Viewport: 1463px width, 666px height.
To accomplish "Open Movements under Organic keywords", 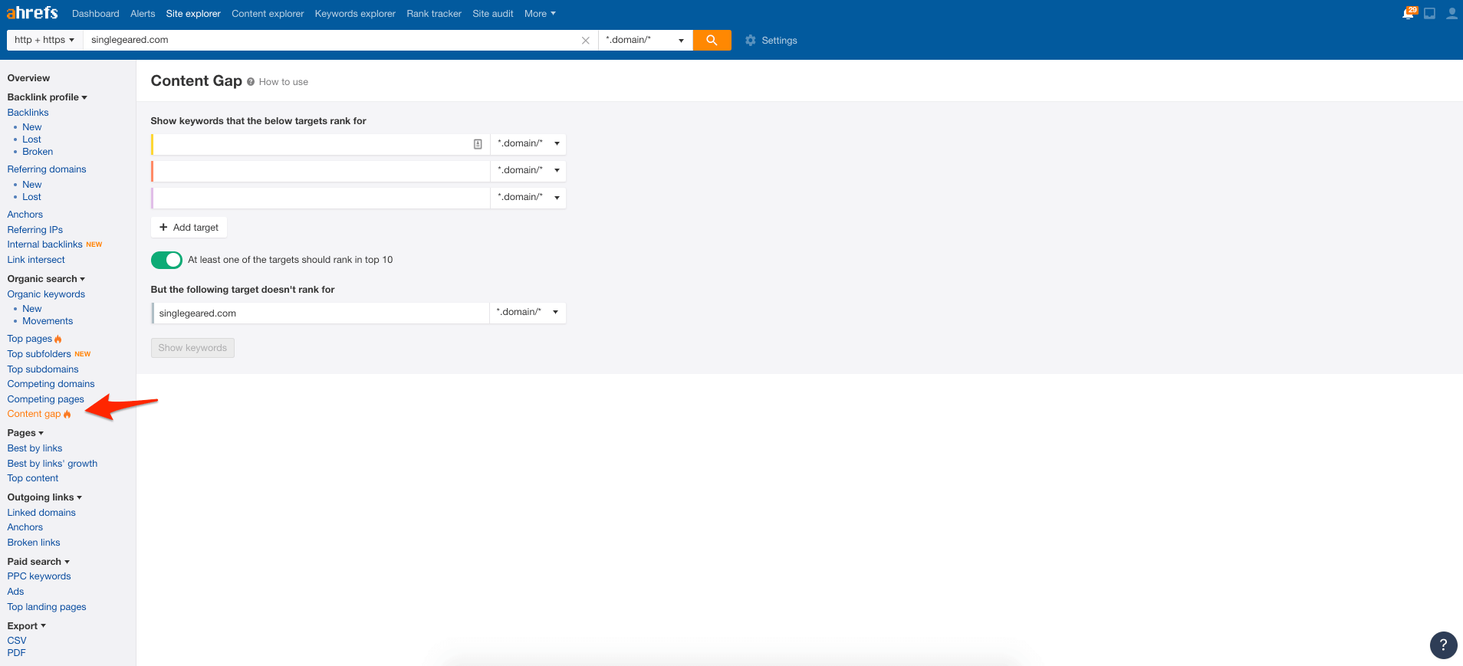I will (48, 321).
